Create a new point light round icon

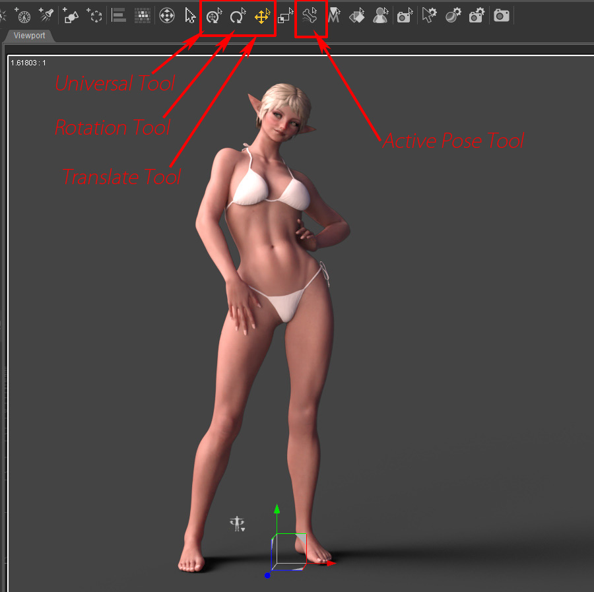coord(23,16)
